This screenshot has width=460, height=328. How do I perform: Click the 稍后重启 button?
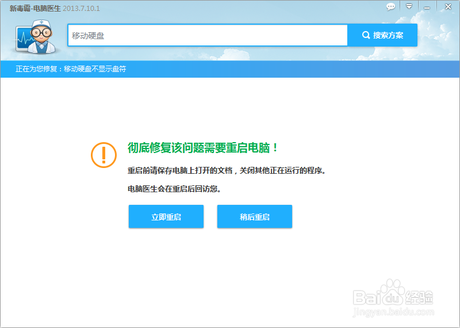point(255,216)
